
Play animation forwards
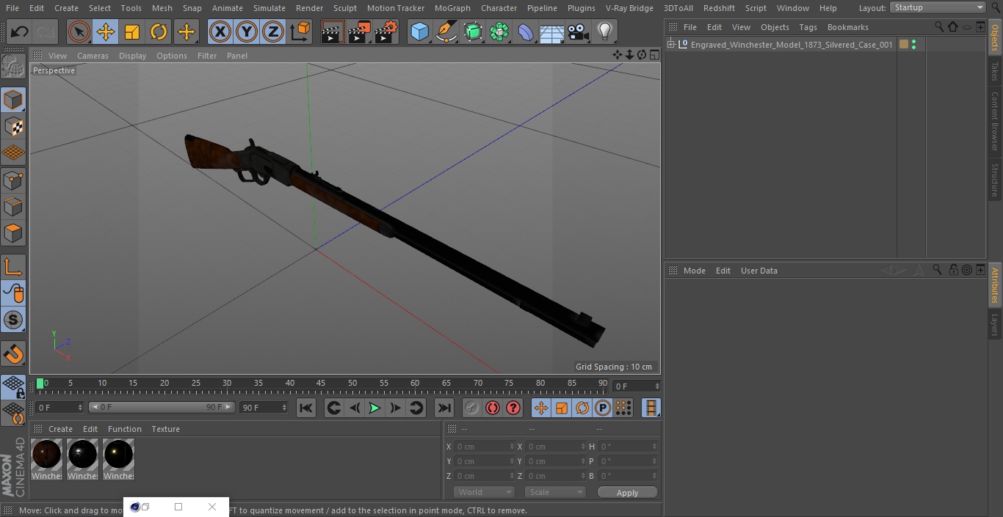[x=374, y=408]
